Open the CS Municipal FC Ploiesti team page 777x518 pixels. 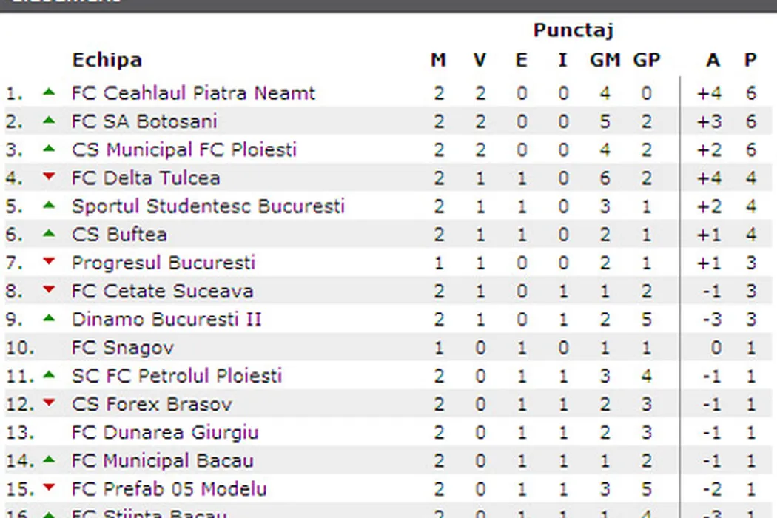click(184, 149)
